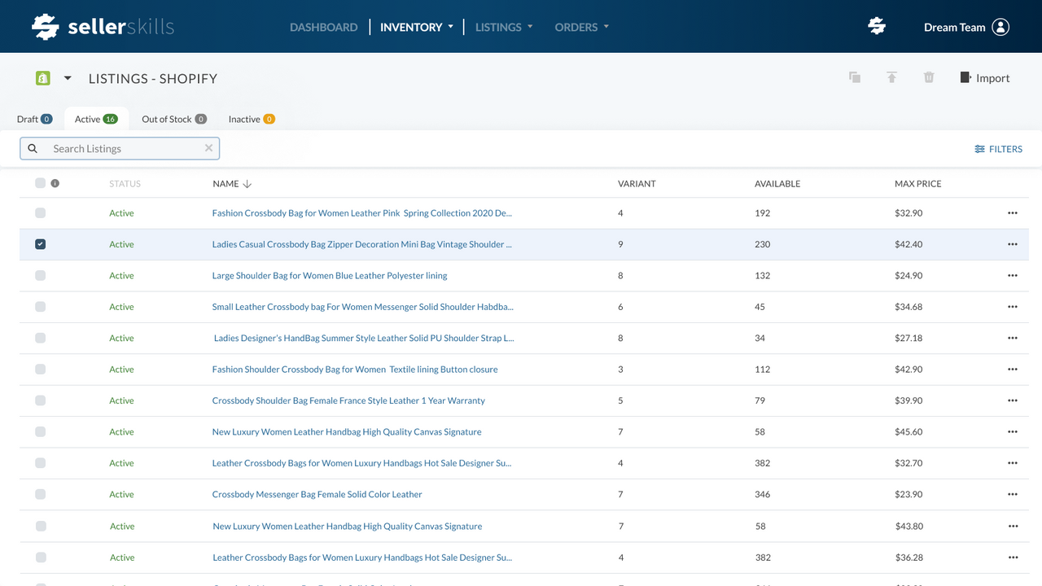Click the SellerSkills logo
This screenshot has height=586, width=1042.
102,26
